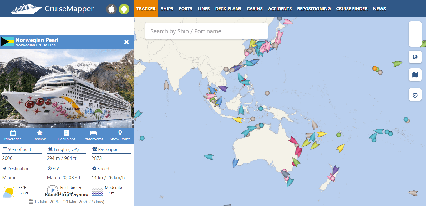The width and height of the screenshot is (426, 206).
Task: Click the Moderate wave condition text
Action: (x=113, y=188)
